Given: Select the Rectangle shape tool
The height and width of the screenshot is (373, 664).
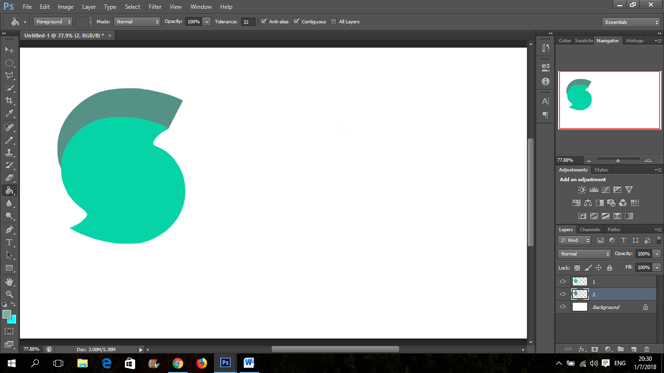Looking at the screenshot, I should [9, 268].
